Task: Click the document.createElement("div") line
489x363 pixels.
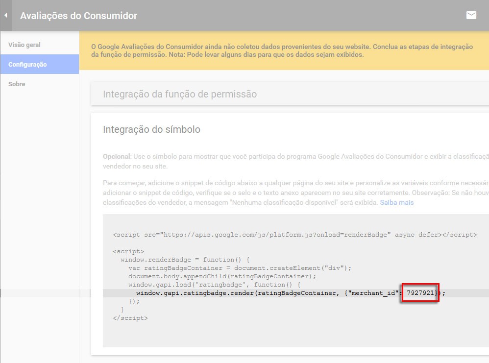Action: point(240,268)
